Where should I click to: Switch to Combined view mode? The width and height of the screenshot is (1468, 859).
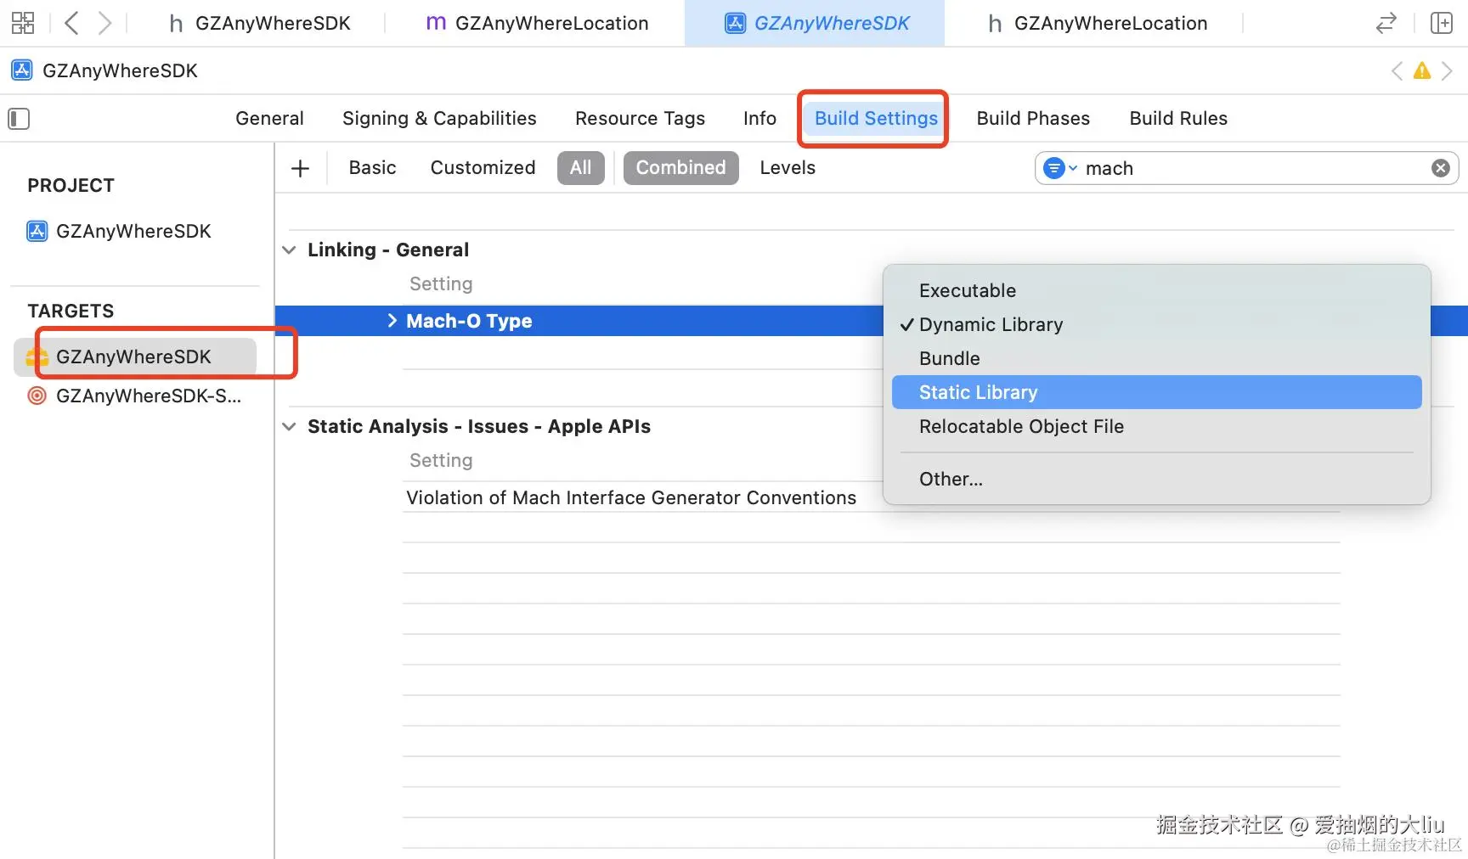click(680, 168)
